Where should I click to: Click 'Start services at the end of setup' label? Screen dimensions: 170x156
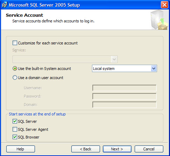coord(37,114)
